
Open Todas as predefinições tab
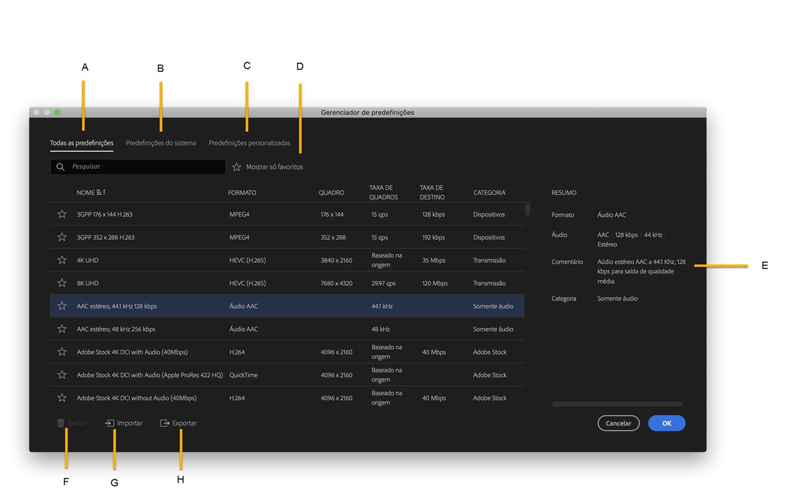coord(81,143)
